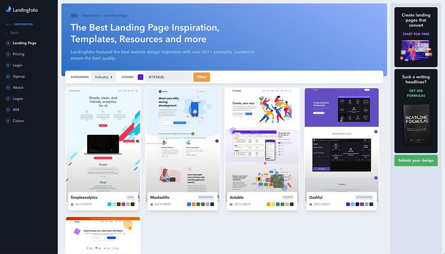Click the Logos pencil icon
This screenshot has height=254, width=445.
(x=8, y=98)
